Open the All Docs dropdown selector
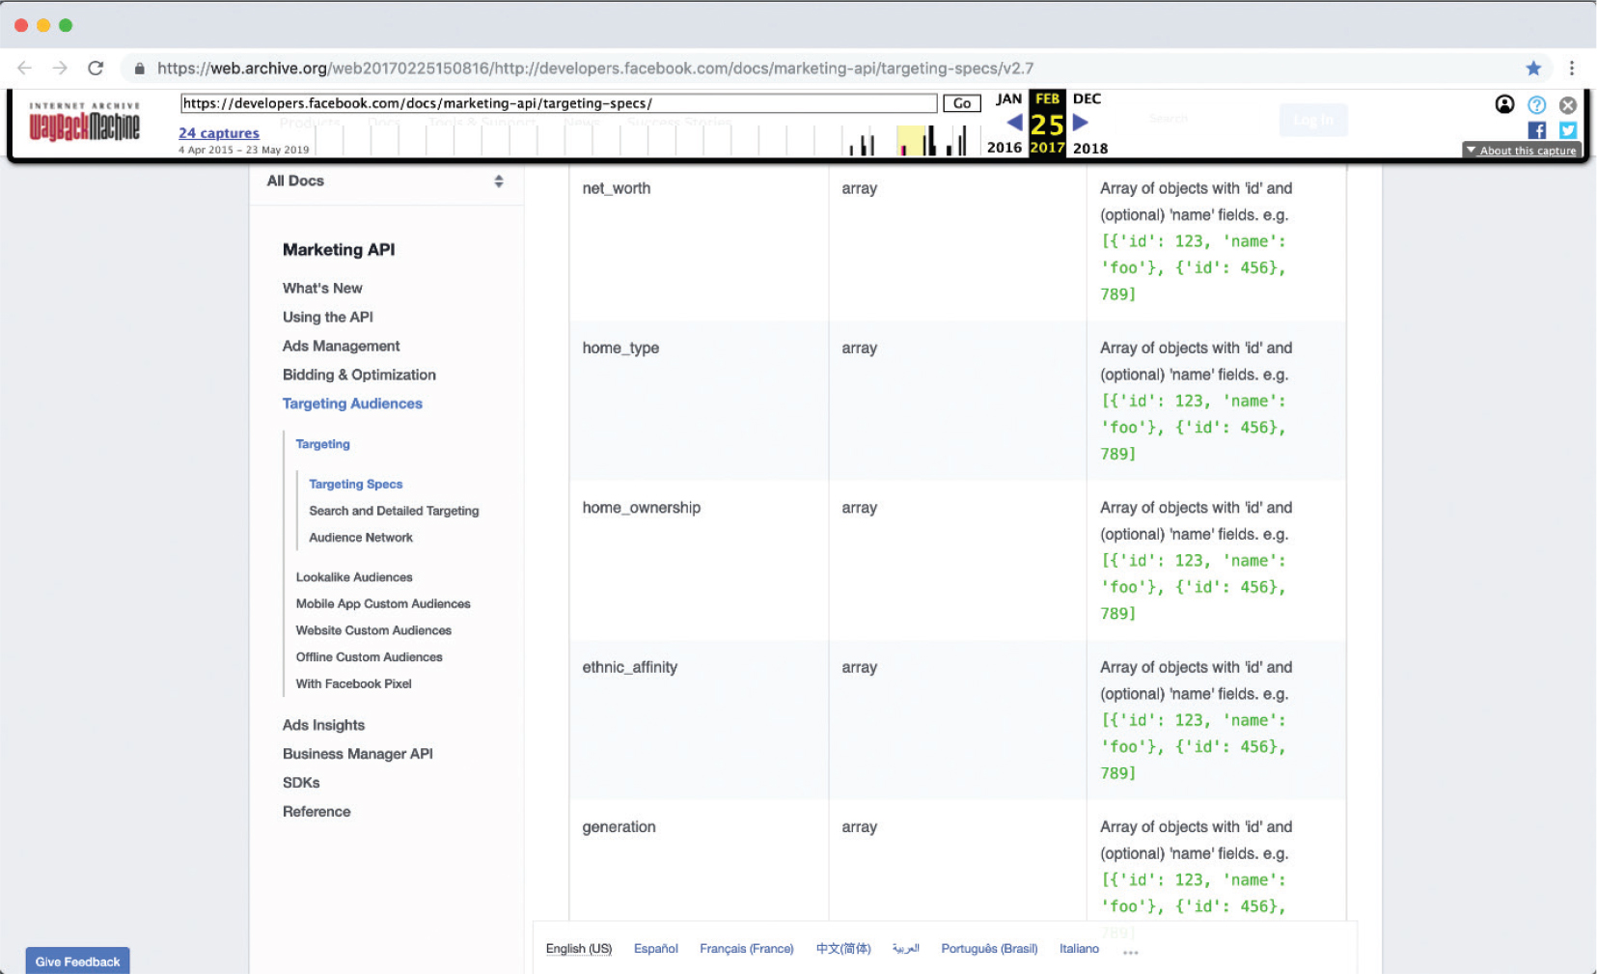1597x974 pixels. (x=386, y=181)
